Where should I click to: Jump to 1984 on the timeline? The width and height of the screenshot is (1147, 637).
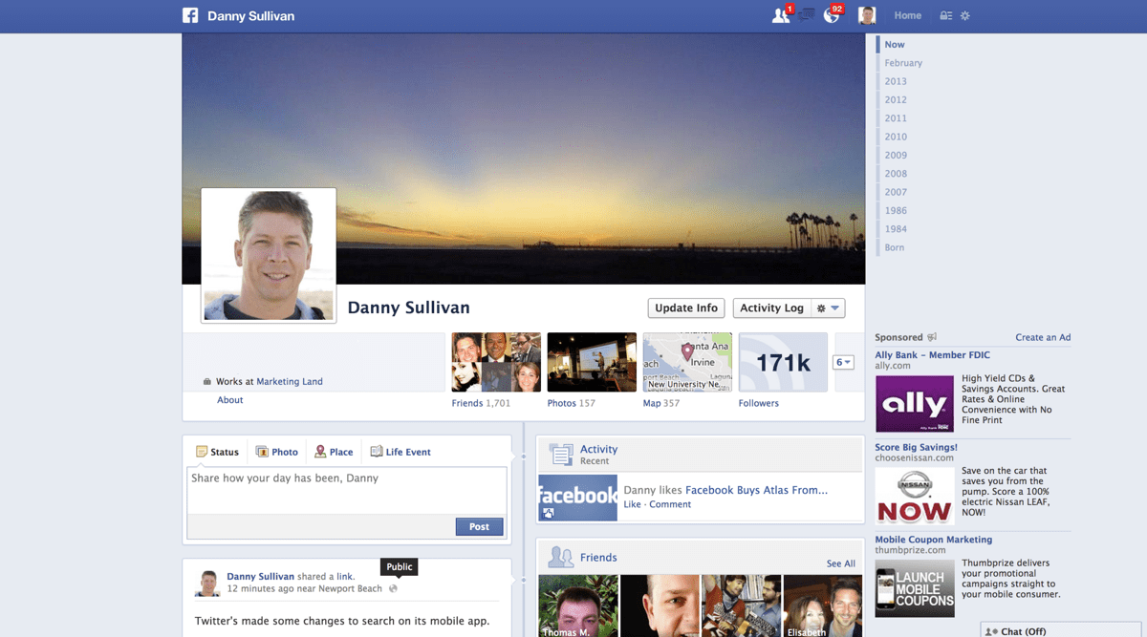pyautogui.click(x=896, y=229)
